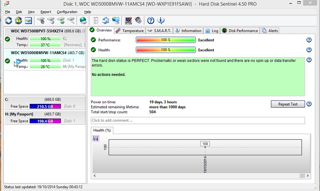Click the 'more than 1000 days' lifetime value

(167, 107)
